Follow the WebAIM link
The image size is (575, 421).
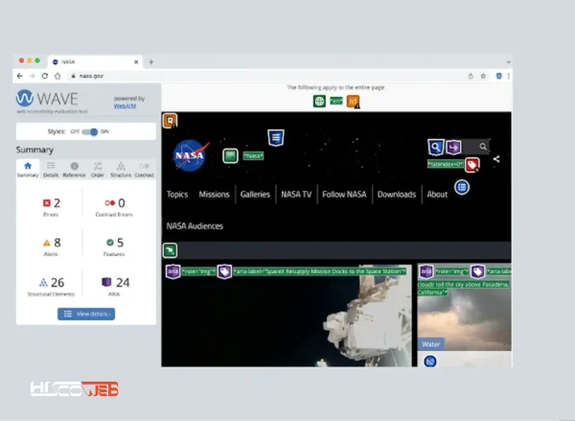(125, 105)
